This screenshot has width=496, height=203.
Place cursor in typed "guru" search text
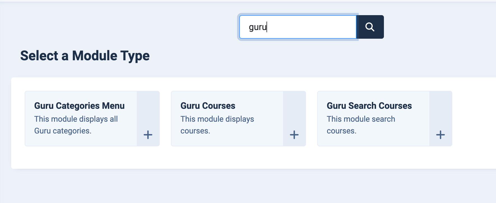click(x=257, y=27)
